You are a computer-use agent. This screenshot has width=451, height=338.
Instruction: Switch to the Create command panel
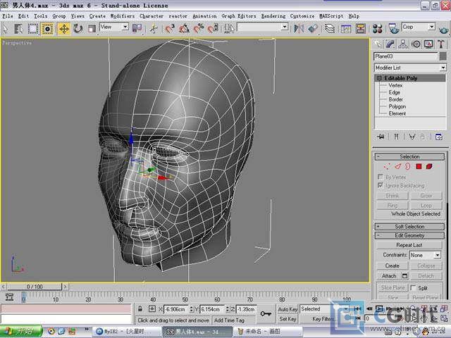pyautogui.click(x=378, y=44)
